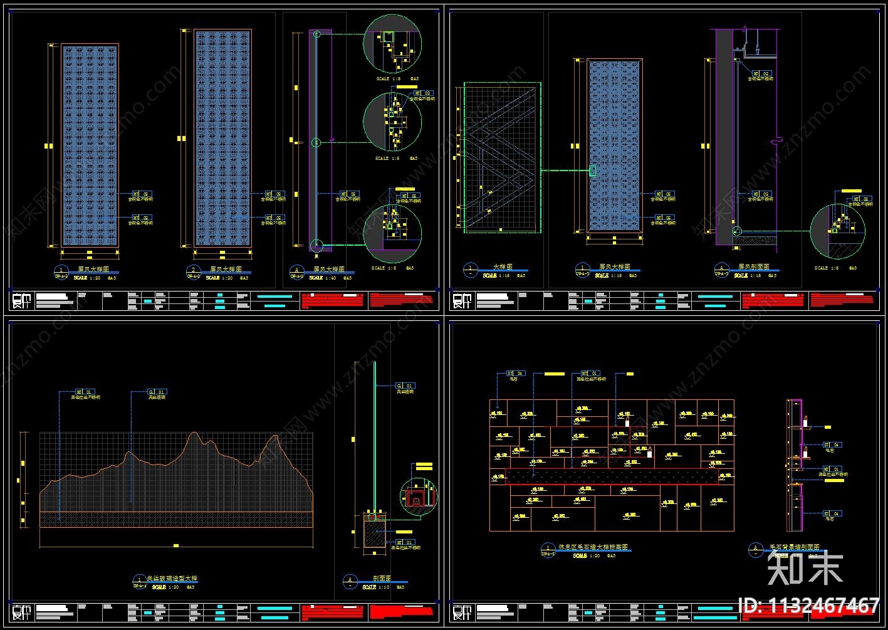
Task: Click the '毛石背景墙剖面图' title text
Action: coord(794,547)
